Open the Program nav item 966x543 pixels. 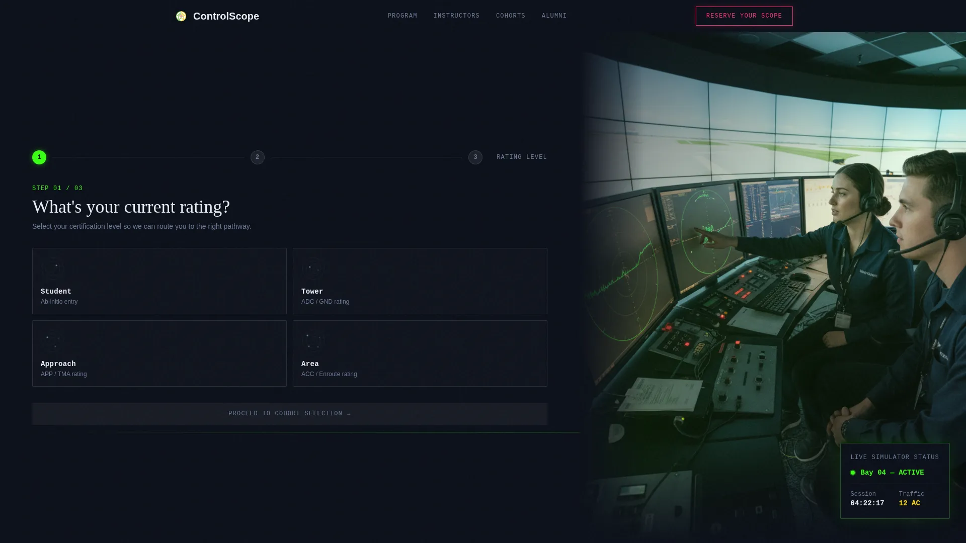tap(403, 16)
